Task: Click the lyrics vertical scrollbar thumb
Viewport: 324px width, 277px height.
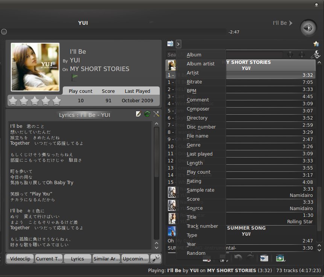Action: point(156,152)
